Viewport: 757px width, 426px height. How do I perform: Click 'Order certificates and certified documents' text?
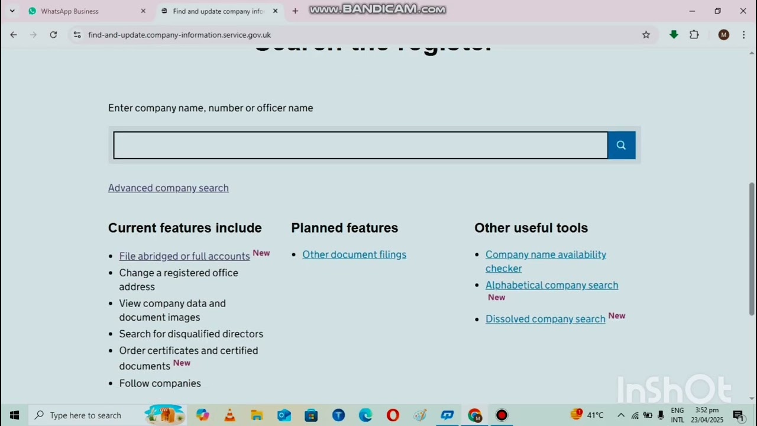(x=189, y=358)
